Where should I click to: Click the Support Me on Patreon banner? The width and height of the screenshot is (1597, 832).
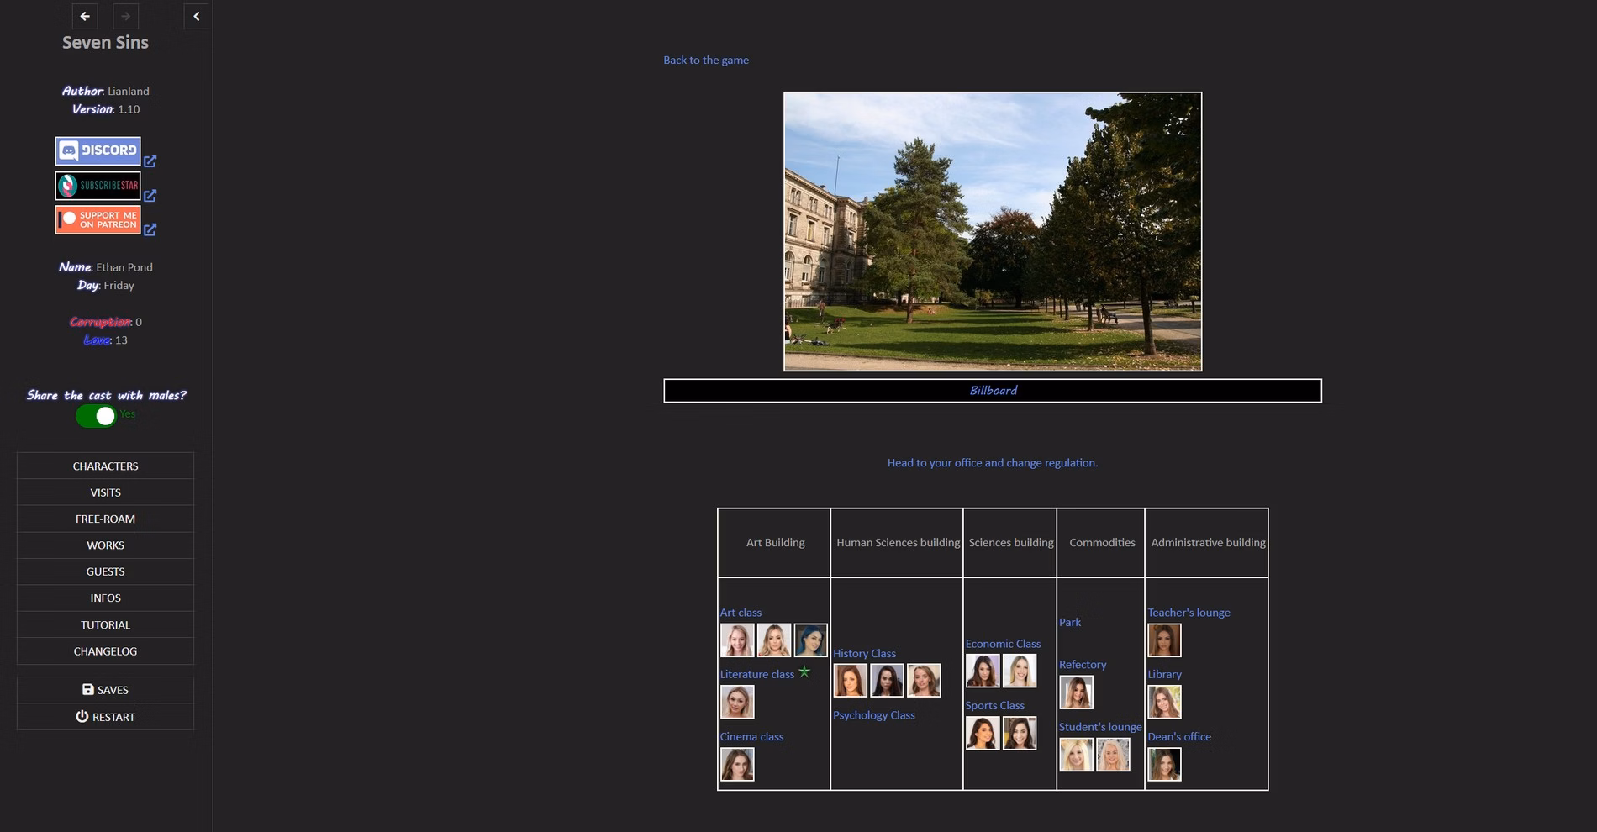(x=97, y=219)
